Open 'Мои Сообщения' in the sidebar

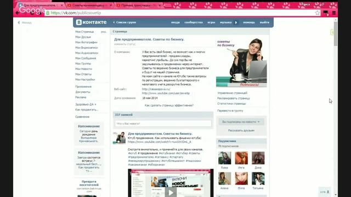coord(86,59)
